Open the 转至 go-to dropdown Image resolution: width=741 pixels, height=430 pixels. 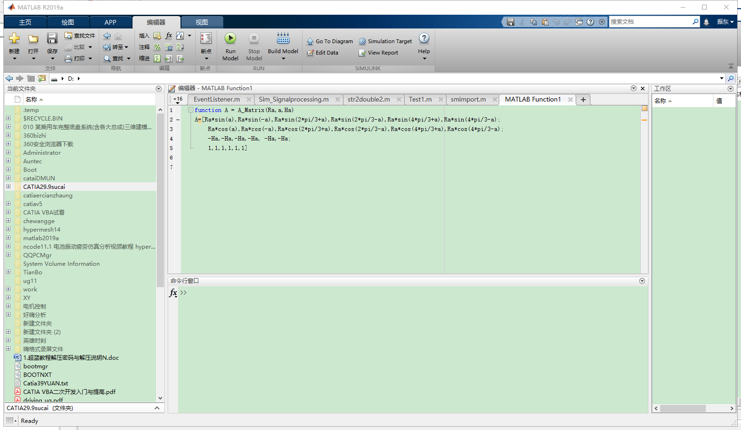pos(127,47)
